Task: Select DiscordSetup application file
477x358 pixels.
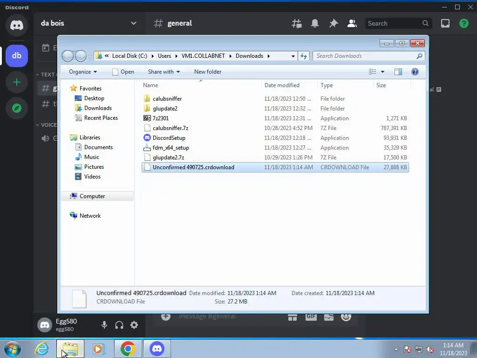Action: click(275, 138)
